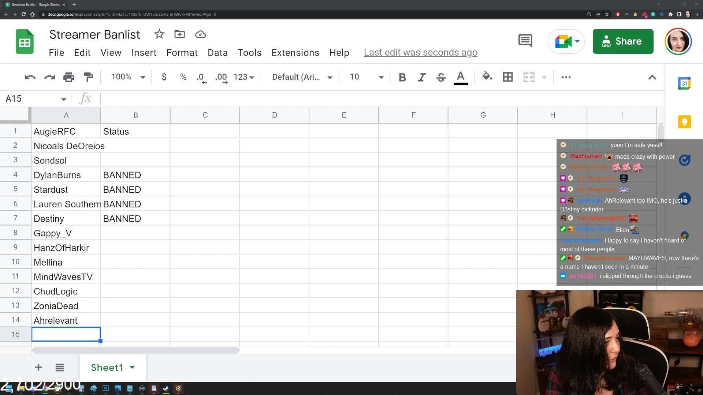
Task: Add a new sheet with plus icon
Action: [38, 367]
